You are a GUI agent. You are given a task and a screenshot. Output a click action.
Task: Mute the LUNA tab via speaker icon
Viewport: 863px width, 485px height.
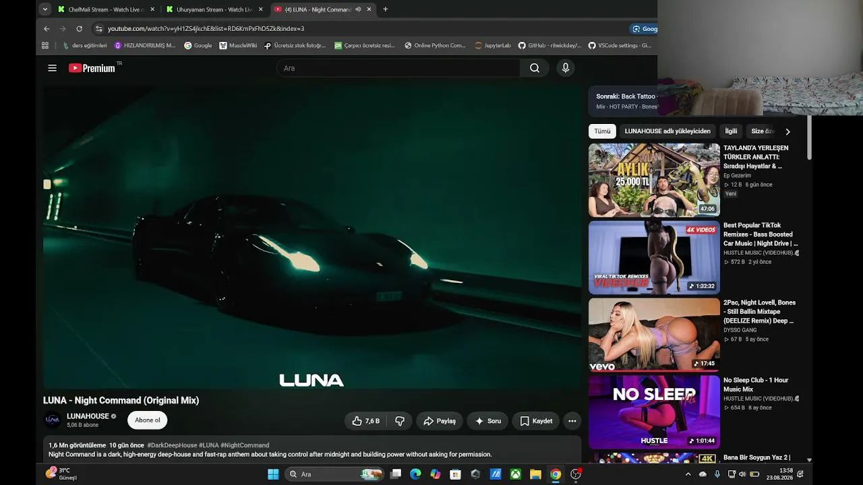358,9
